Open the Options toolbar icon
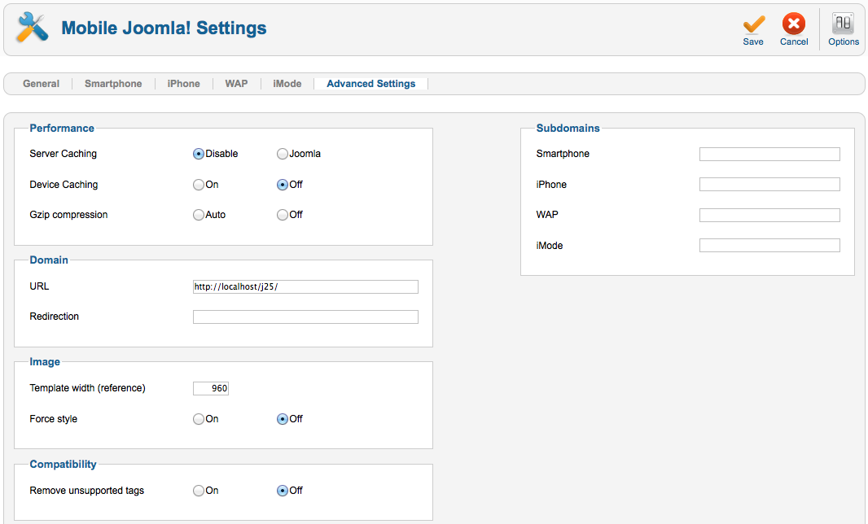This screenshot has width=868, height=524. 843,24
